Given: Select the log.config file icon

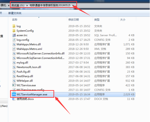Looking at the screenshot, I should pos(14,40).
